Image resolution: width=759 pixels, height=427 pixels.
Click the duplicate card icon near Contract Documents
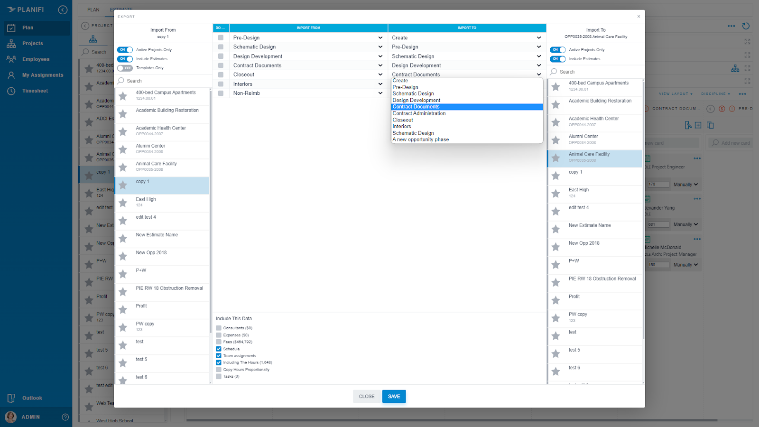(x=710, y=125)
